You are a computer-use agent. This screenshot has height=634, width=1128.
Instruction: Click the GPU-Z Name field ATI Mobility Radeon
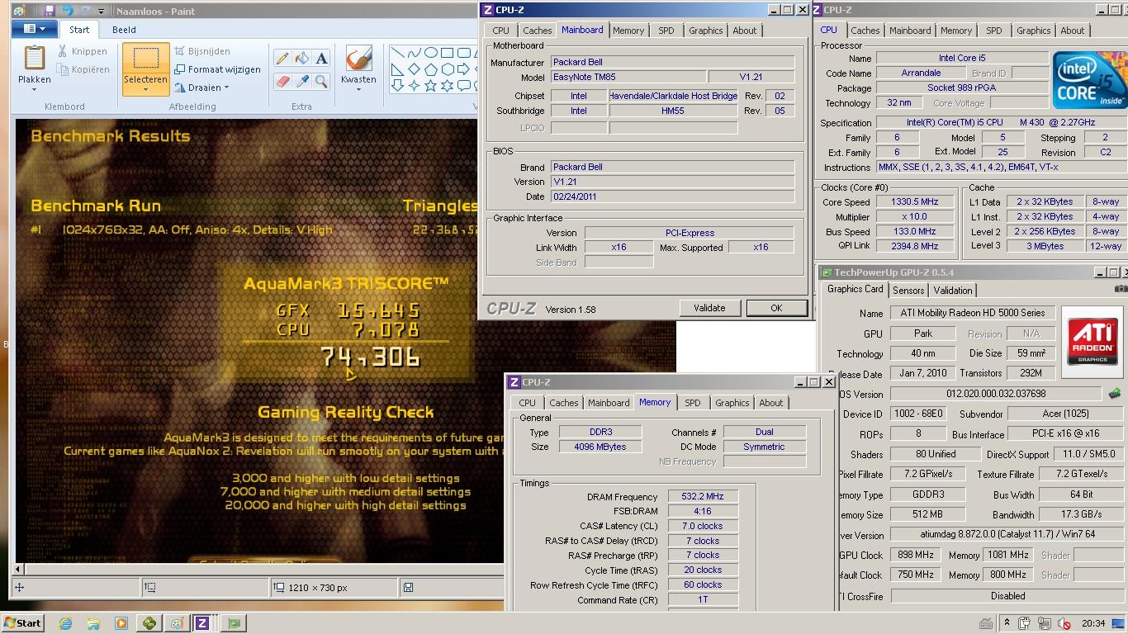tap(973, 313)
